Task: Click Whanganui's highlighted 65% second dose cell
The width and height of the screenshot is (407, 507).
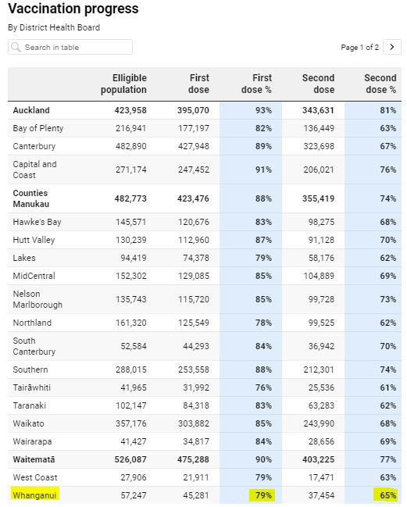Action: [x=387, y=495]
